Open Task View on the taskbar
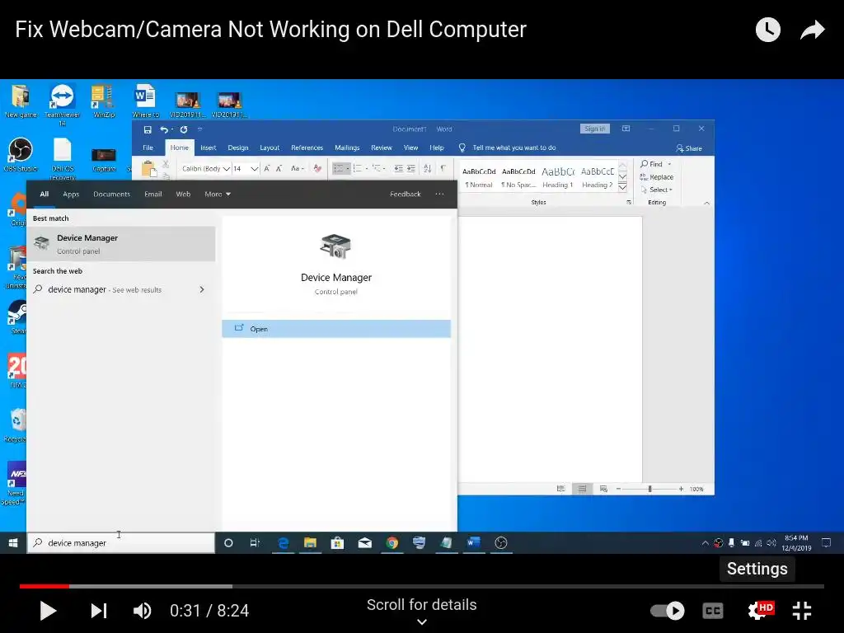The width and height of the screenshot is (844, 633). pos(256,542)
